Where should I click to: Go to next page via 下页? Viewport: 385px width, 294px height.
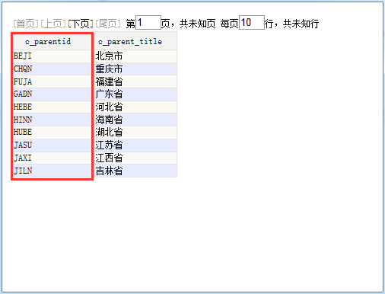tap(81, 24)
